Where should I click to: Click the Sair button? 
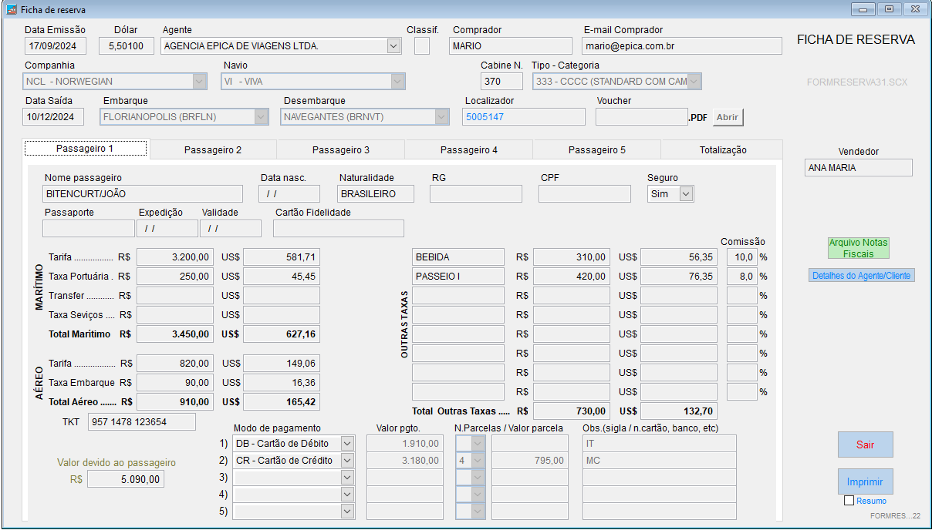tap(865, 445)
